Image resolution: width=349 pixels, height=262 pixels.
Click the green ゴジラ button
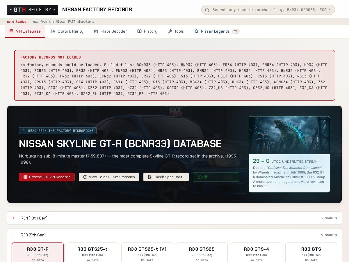[x=216, y=177]
